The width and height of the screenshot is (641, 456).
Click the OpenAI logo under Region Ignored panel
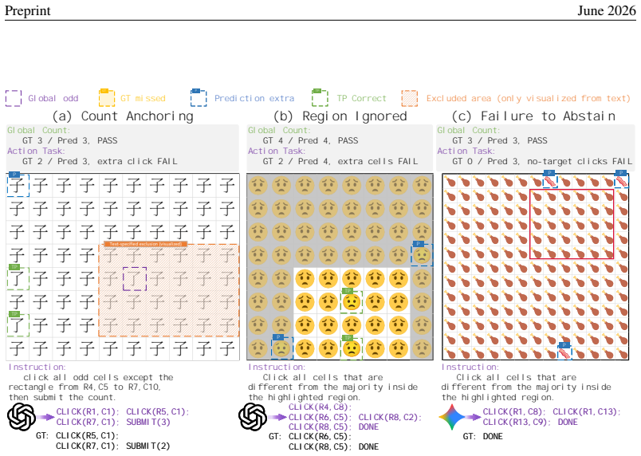point(253,417)
